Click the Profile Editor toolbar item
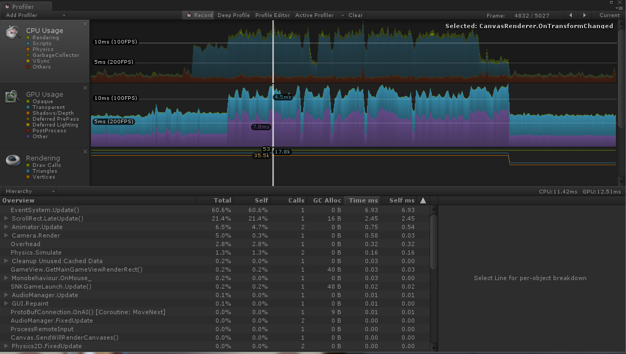Viewport: 626px width, 354px height. point(272,15)
